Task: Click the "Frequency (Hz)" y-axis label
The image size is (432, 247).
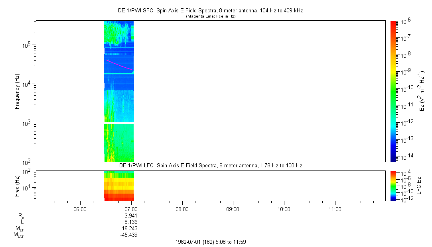Action: pyautogui.click(x=17, y=91)
